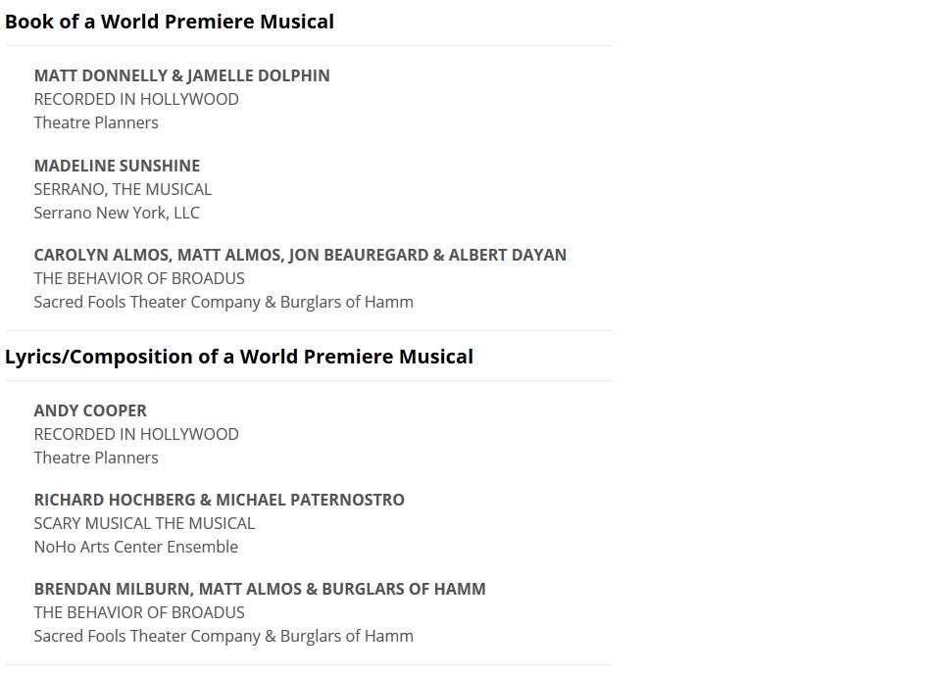Select Richard Hochberg & Michael Paternostro
The height and width of the screenshot is (674, 943).
tap(219, 500)
